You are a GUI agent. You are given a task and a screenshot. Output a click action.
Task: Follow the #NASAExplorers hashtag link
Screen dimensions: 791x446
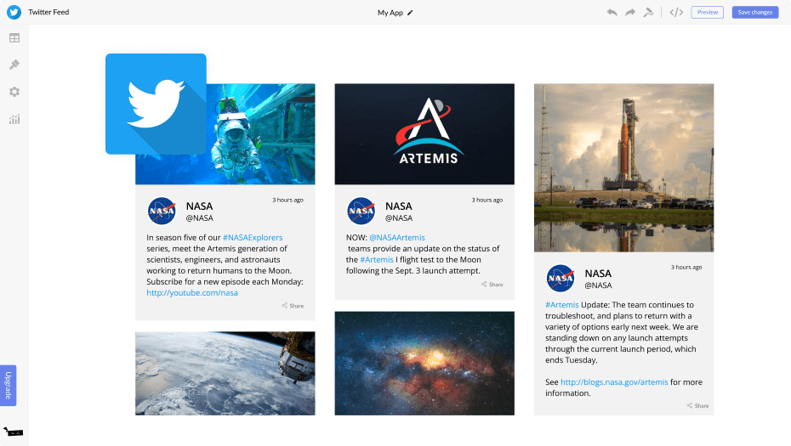point(253,237)
